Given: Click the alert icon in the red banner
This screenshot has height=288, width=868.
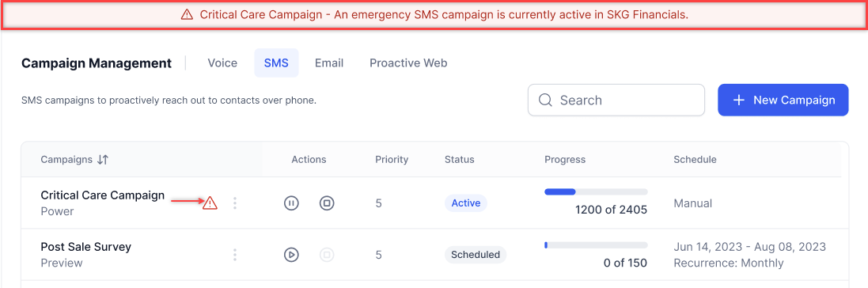Looking at the screenshot, I should [187, 15].
